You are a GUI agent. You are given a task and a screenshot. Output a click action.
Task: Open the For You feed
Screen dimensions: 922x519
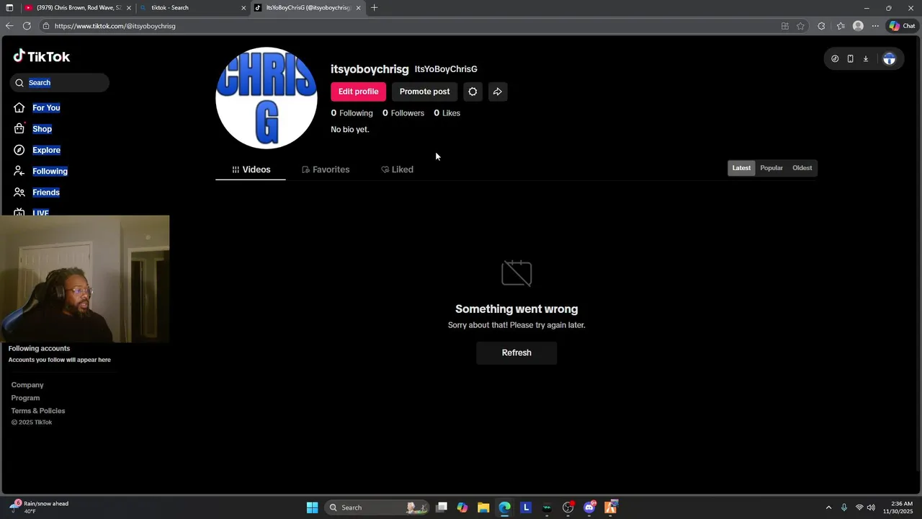[x=46, y=107]
